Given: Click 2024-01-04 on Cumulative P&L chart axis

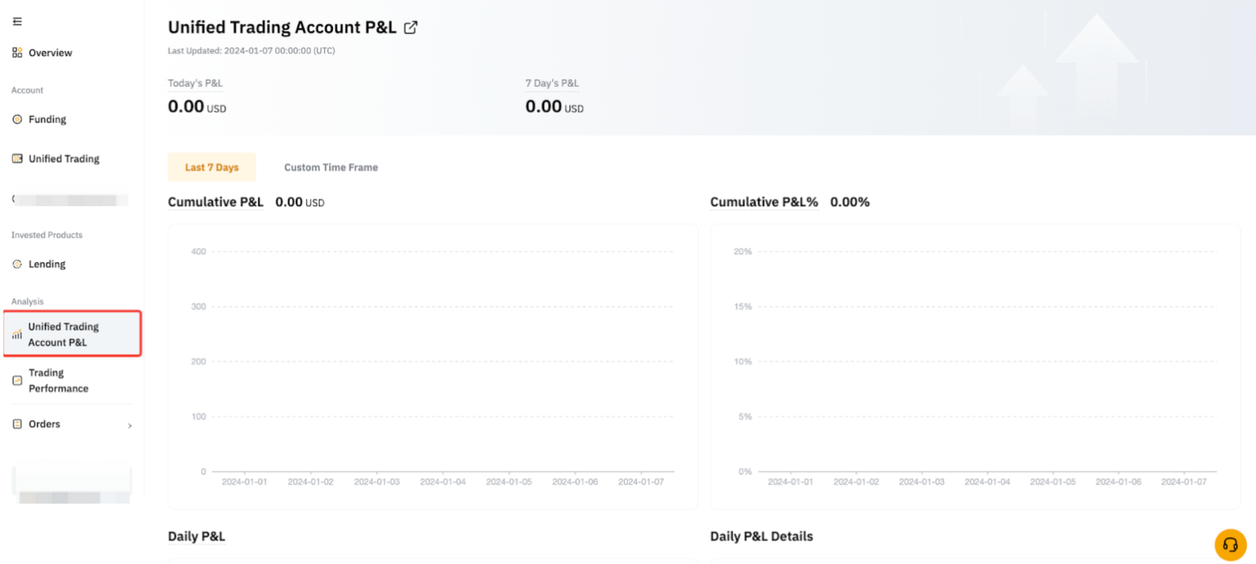Looking at the screenshot, I should pos(442,482).
